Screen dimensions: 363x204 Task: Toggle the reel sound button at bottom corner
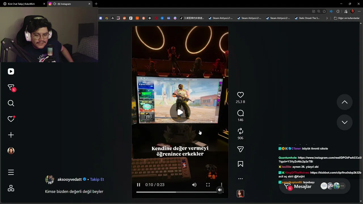coord(220,190)
